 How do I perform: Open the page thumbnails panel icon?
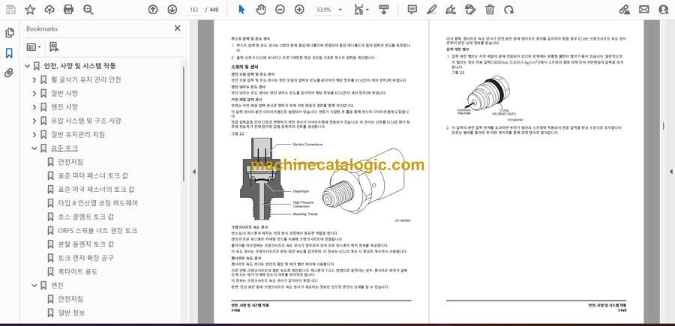click(x=10, y=33)
